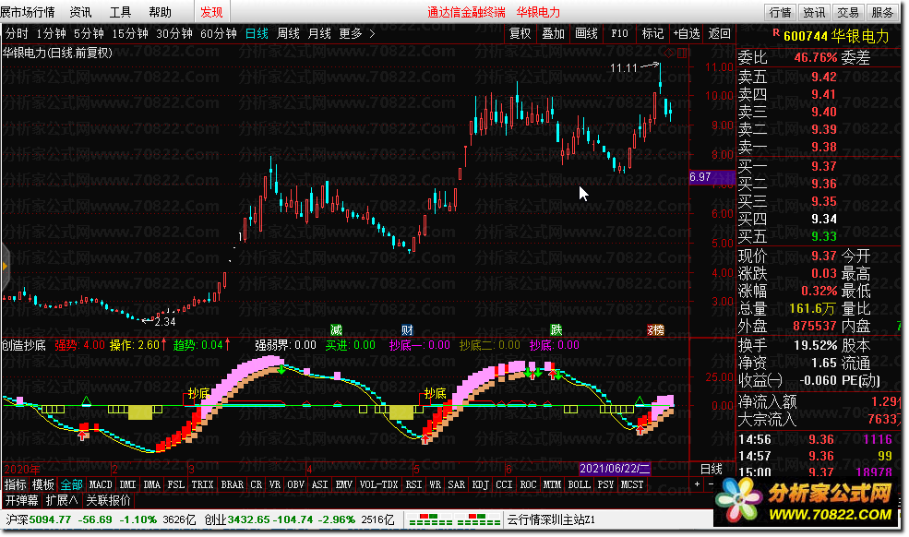The width and height of the screenshot is (909, 537).
Task: Select the 1分钟 period tab
Action: [x=51, y=33]
